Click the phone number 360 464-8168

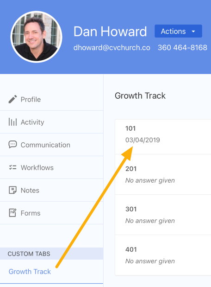pos(182,48)
